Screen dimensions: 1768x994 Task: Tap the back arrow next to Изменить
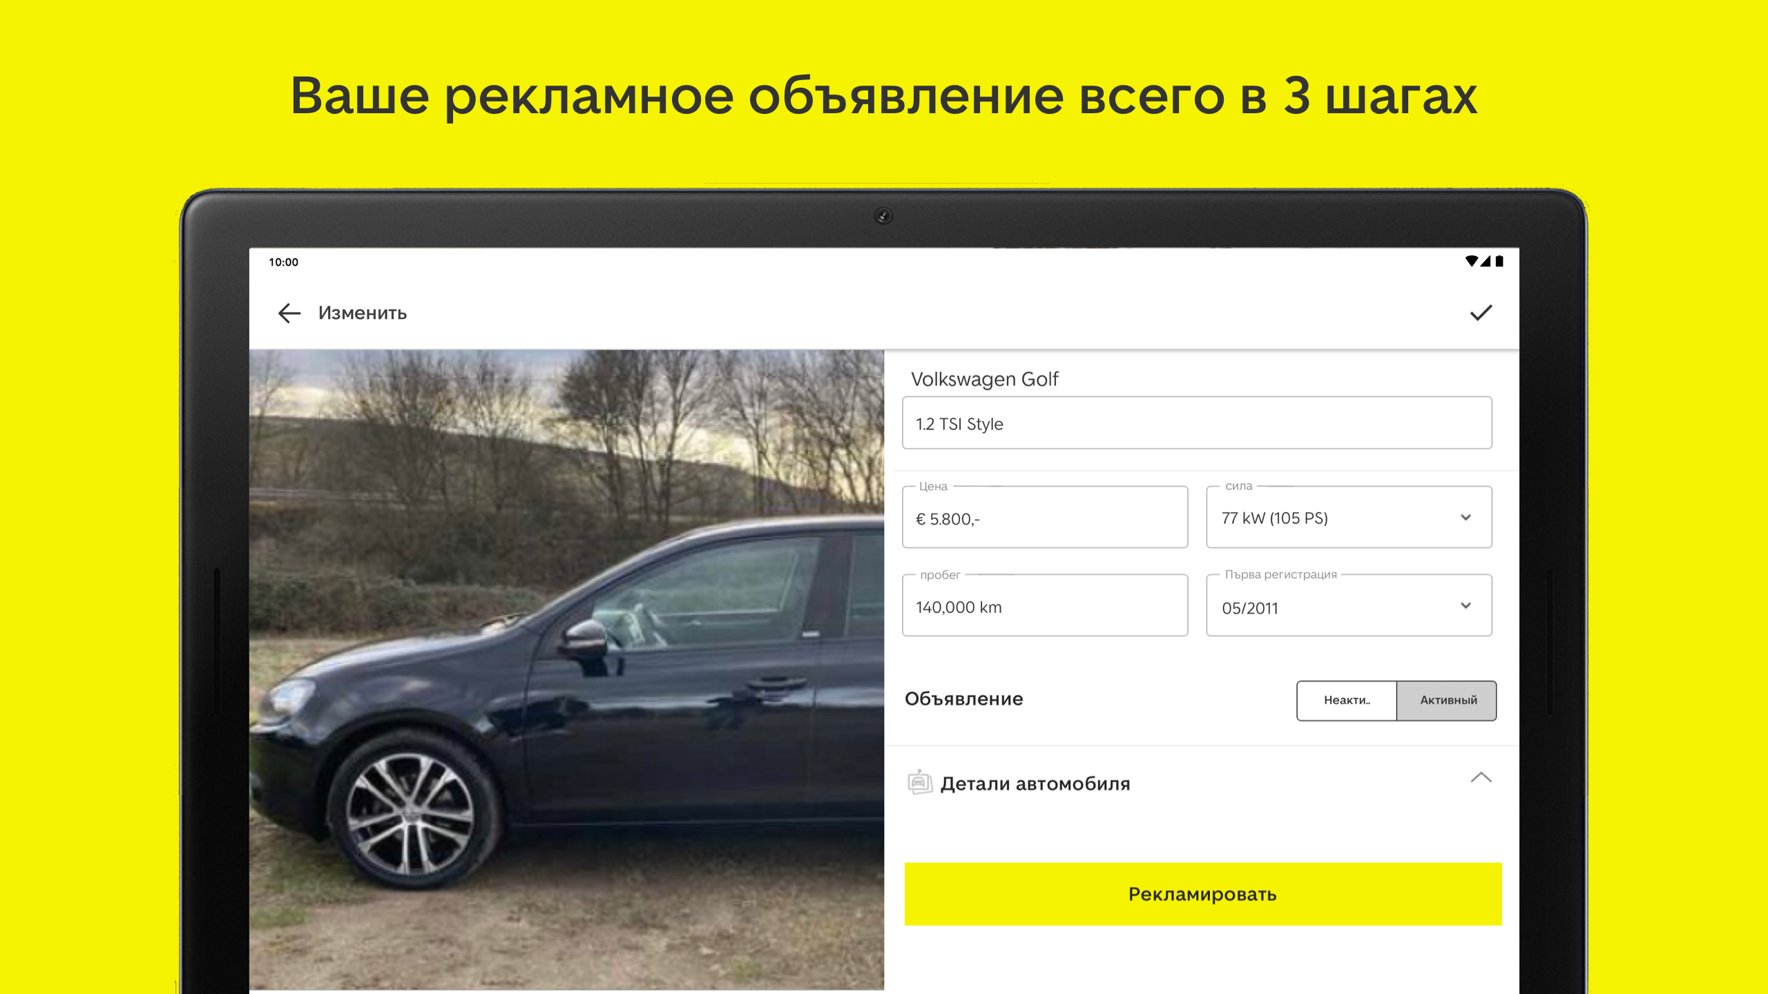click(289, 313)
